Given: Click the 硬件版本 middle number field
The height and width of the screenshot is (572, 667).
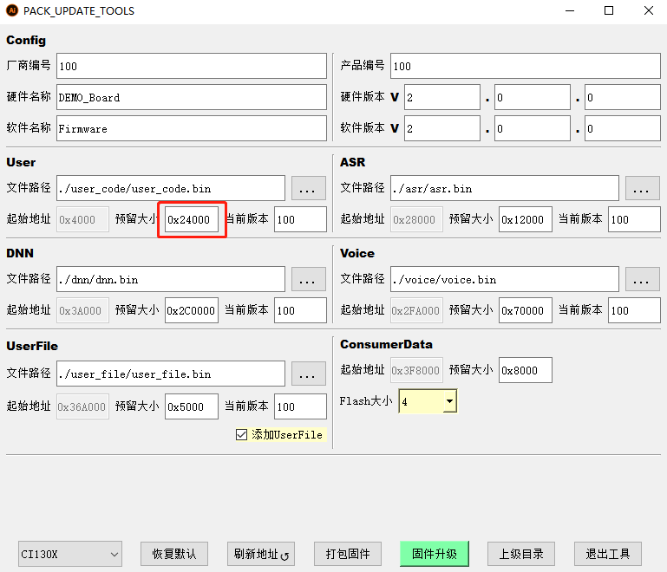Looking at the screenshot, I should pos(533,97).
